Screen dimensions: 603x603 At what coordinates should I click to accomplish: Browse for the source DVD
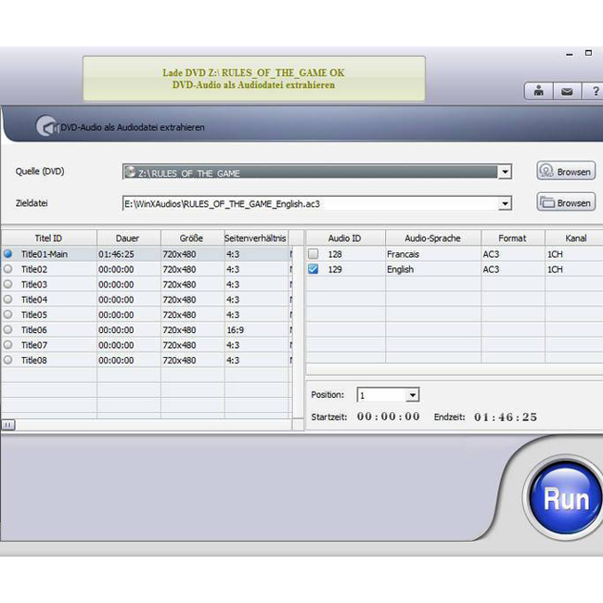tap(565, 172)
